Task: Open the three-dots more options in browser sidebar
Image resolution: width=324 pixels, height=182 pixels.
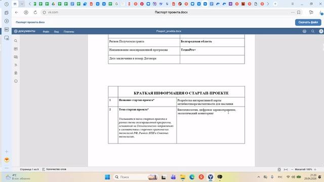Action: click(x=7, y=168)
